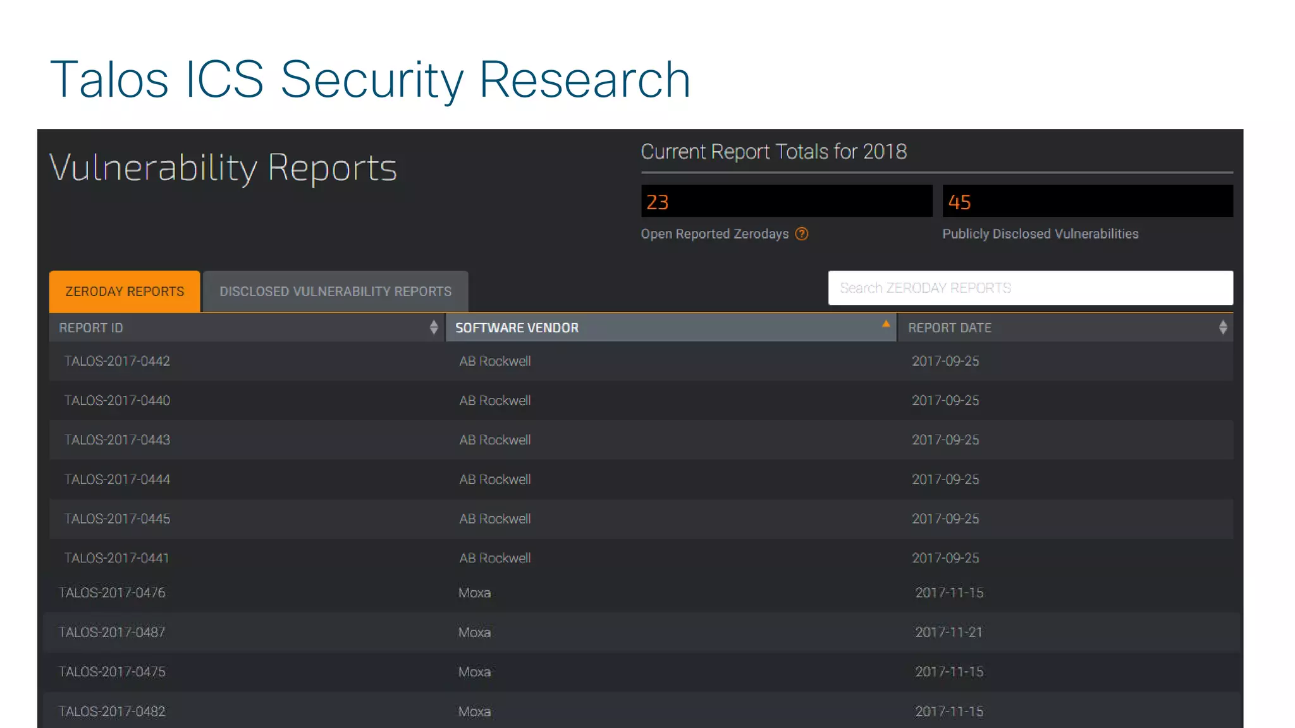This screenshot has height=728, width=1295.
Task: Select report ID TALOS-2017-0482
Action: [112, 712]
